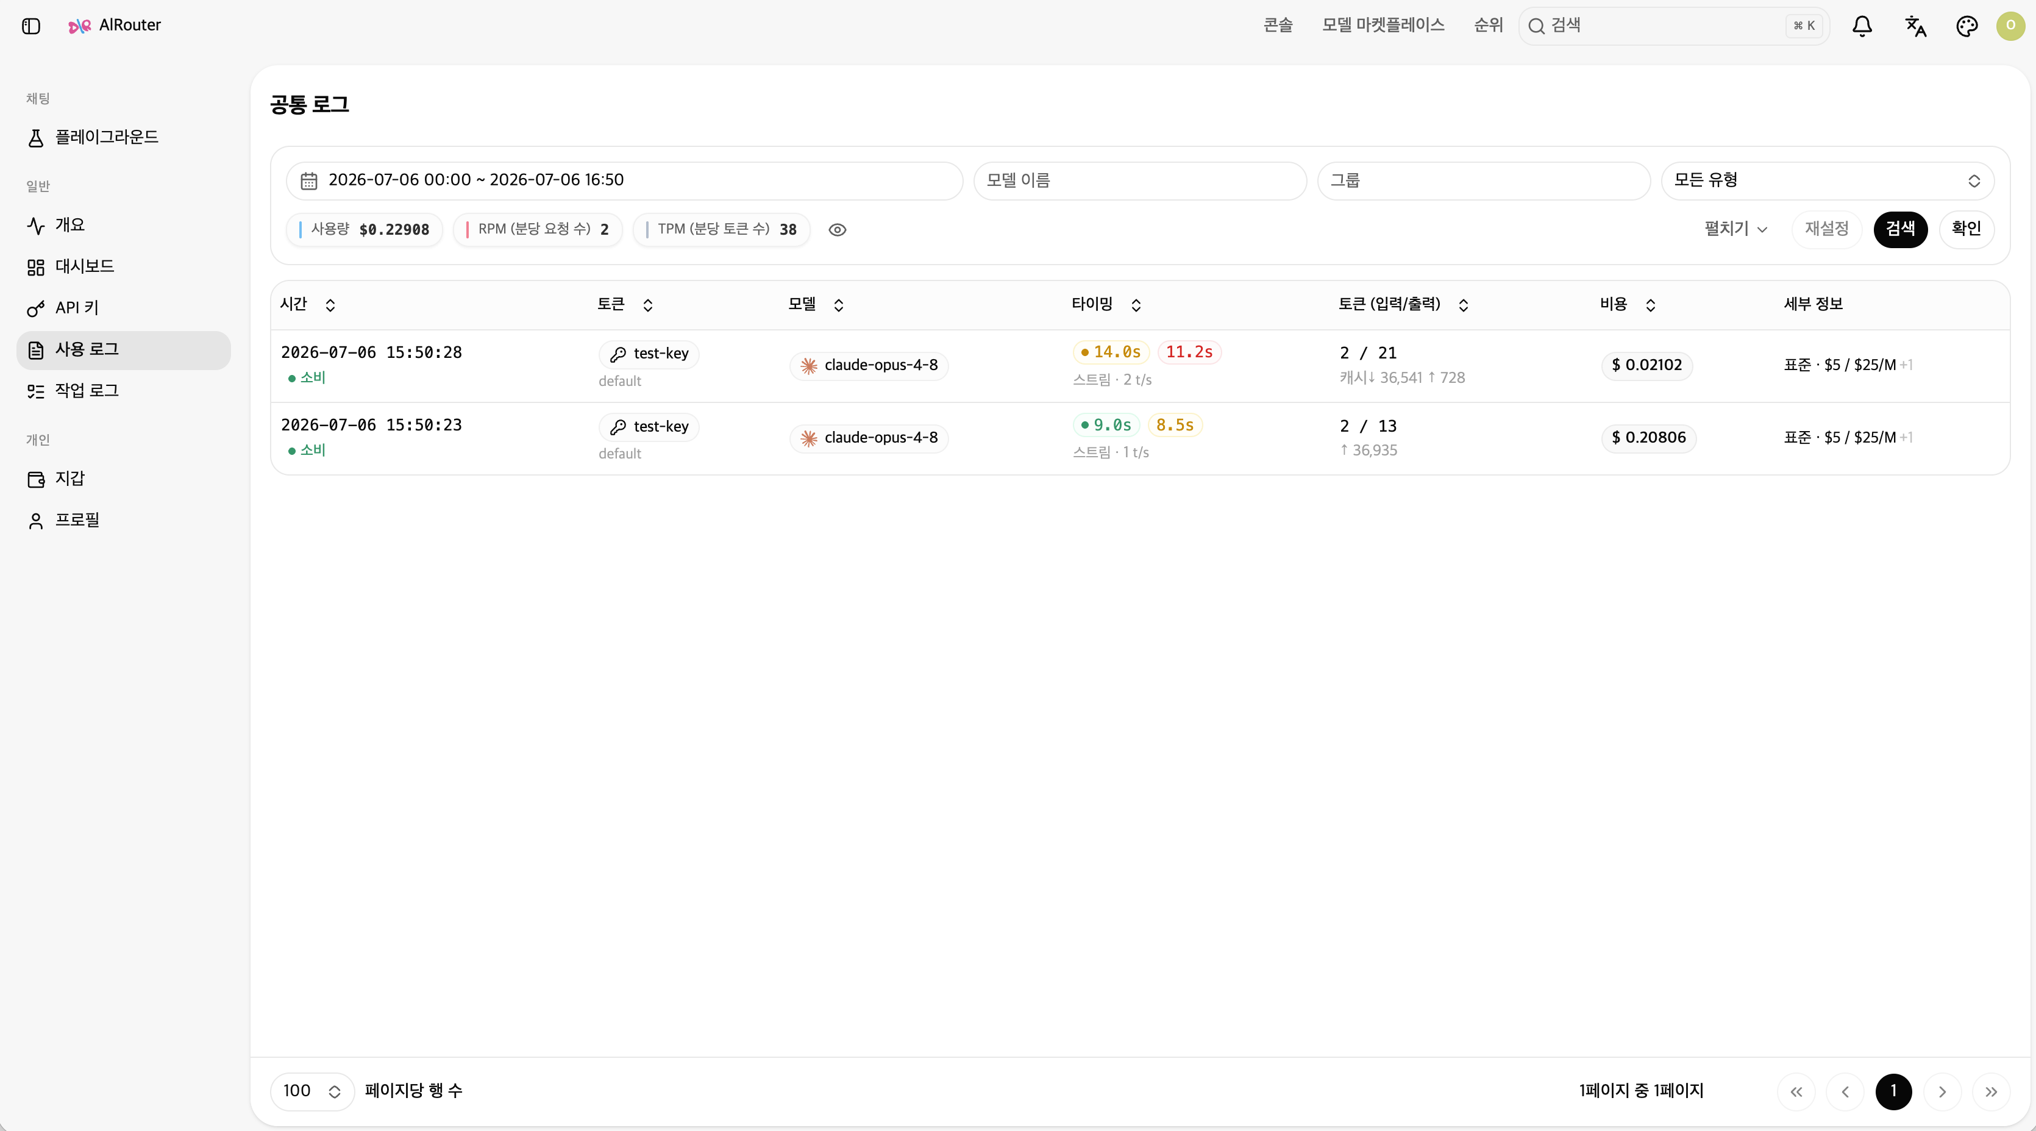Click the search magnifier icon

[1537, 26]
